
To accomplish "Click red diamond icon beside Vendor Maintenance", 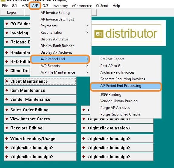I will point(7,99).
